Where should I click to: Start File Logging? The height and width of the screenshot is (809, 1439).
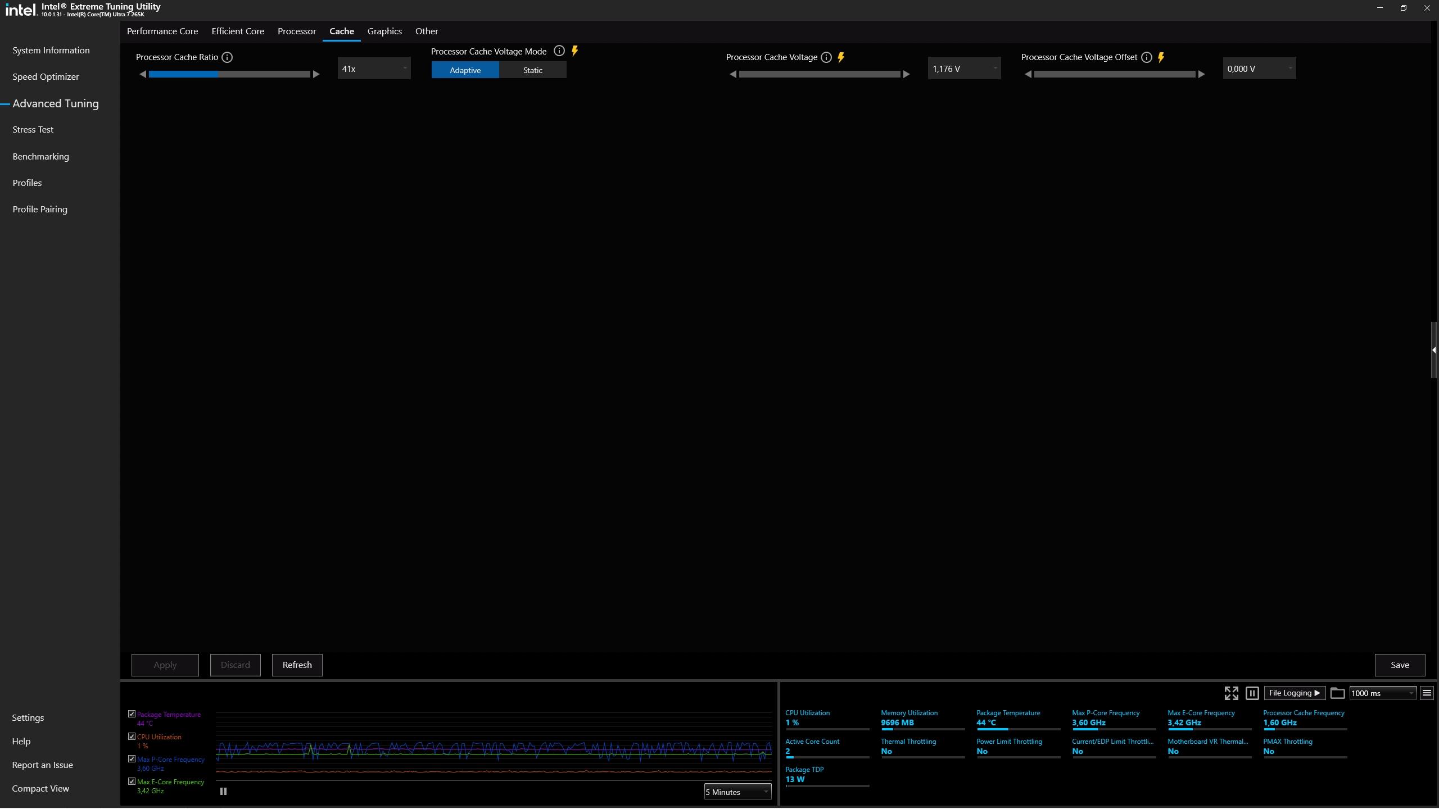tap(1294, 693)
